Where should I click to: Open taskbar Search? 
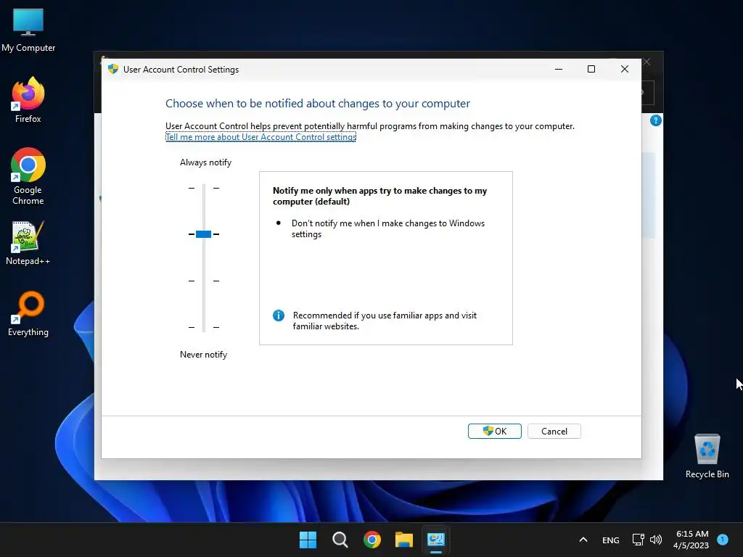click(340, 540)
